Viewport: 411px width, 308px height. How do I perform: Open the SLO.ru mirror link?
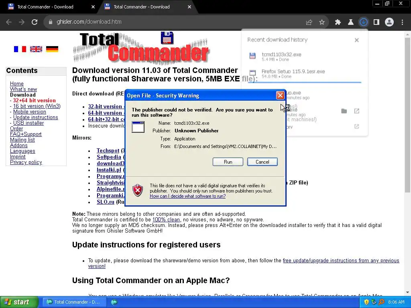tap(106, 202)
